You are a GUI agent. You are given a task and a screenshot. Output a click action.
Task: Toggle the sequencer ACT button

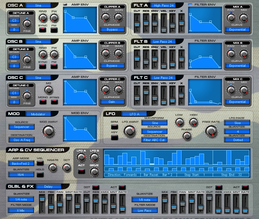click(81, 171)
